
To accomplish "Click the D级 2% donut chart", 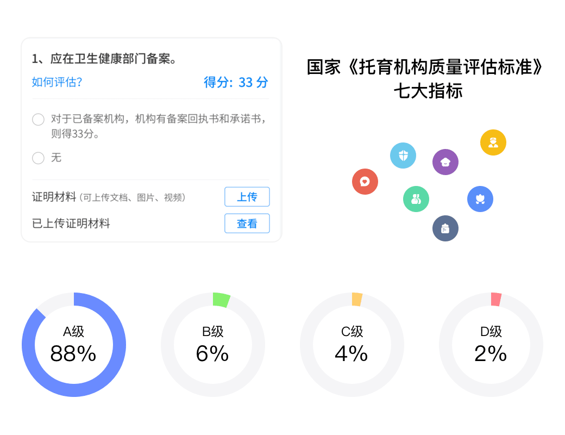I will pos(491,345).
